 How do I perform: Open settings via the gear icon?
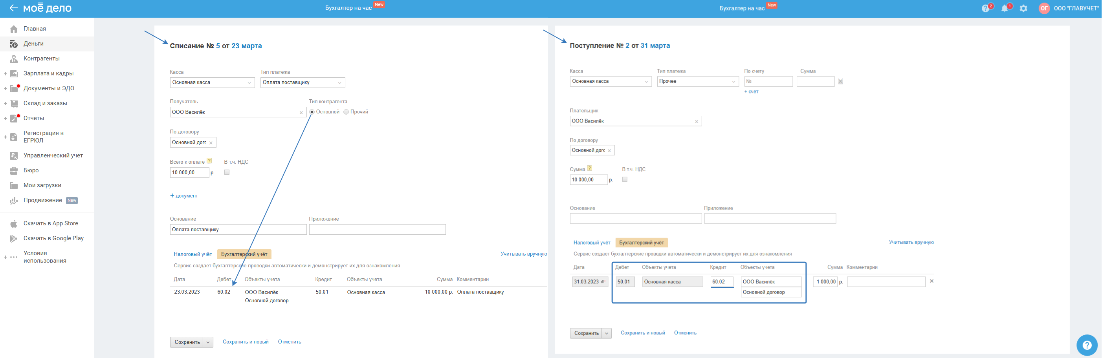1023,9
